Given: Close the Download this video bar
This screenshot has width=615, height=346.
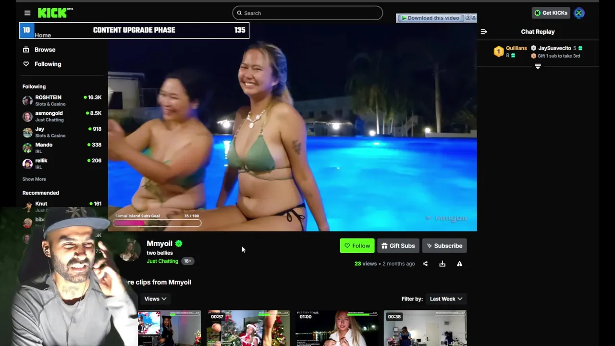Looking at the screenshot, I should 474,18.
